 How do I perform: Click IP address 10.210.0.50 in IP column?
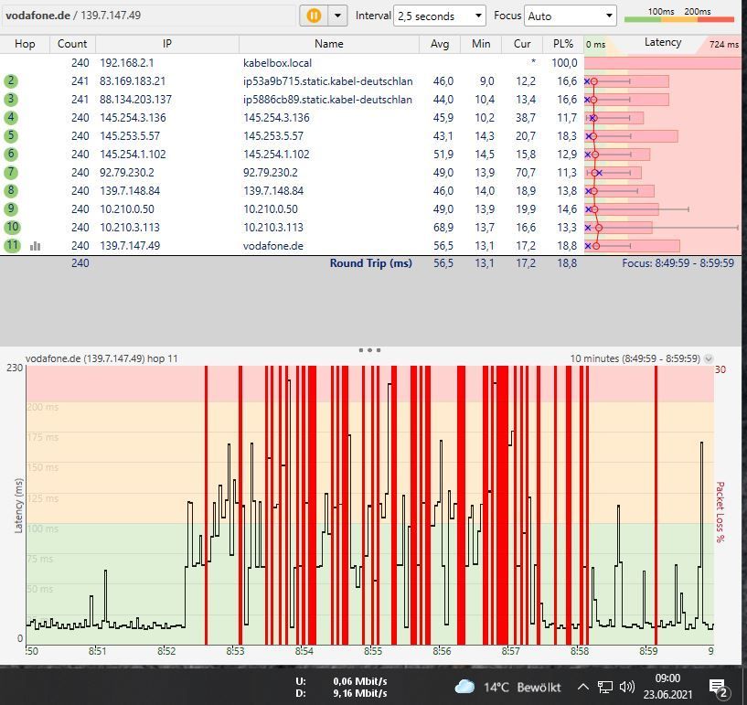click(x=127, y=209)
